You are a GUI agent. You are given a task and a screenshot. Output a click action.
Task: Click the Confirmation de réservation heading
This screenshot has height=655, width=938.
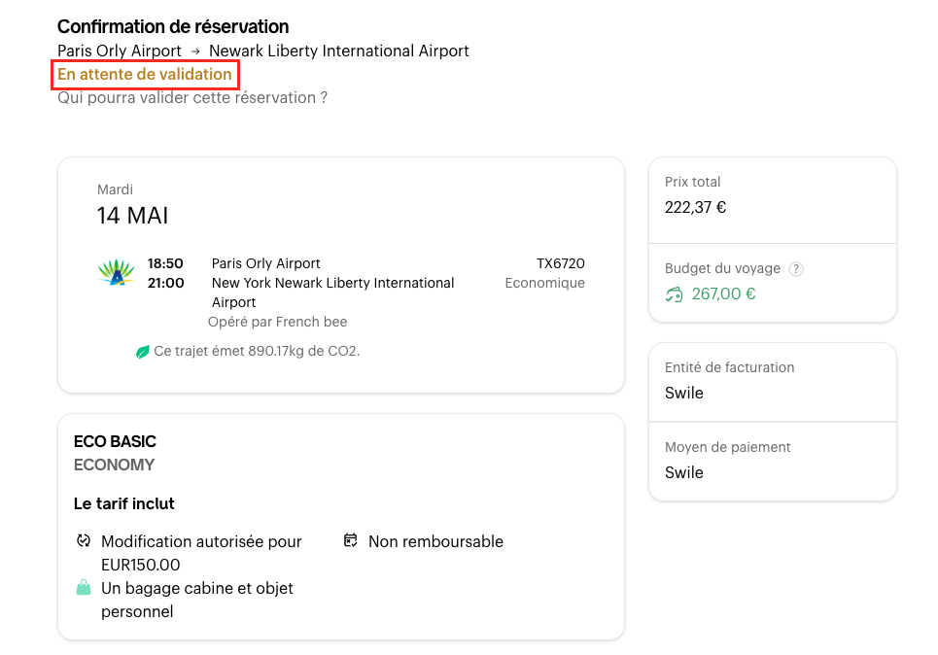(173, 26)
